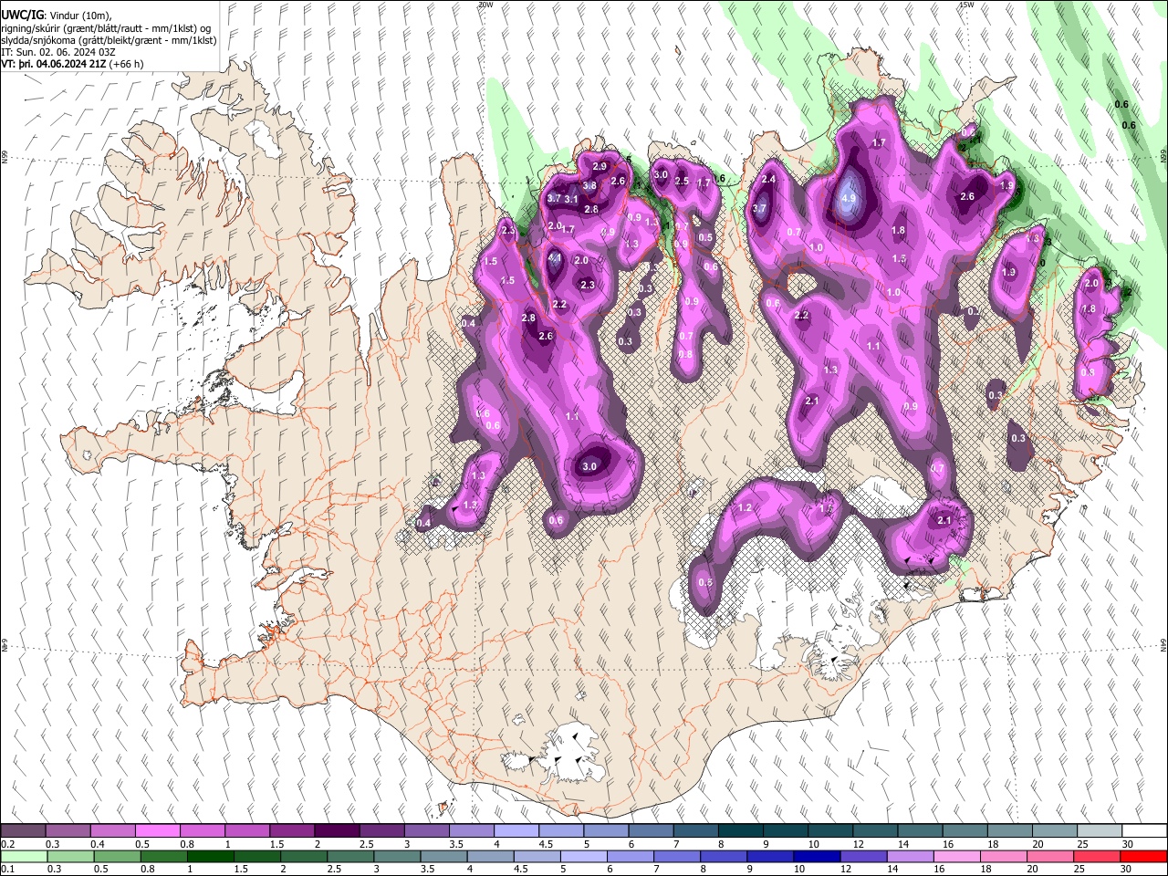Select the pale pink 16 rain scale swatch
Viewport: 1168px width, 876px height.
(x=956, y=856)
